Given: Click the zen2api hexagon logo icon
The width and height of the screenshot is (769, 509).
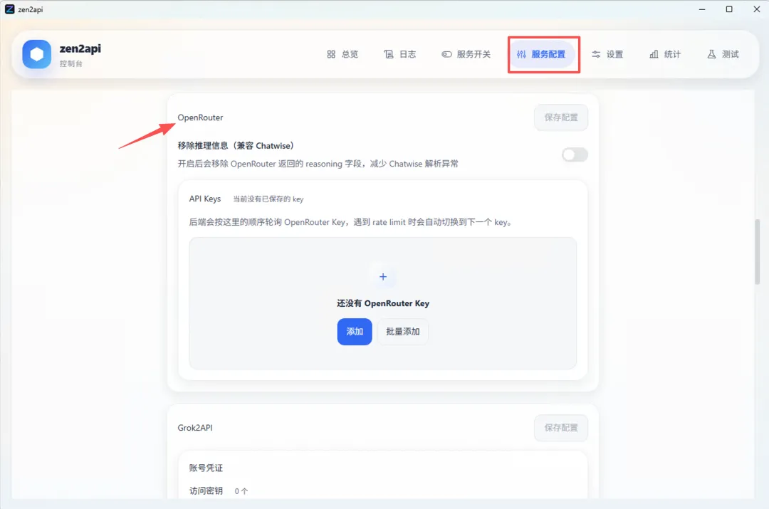Looking at the screenshot, I should click(37, 54).
